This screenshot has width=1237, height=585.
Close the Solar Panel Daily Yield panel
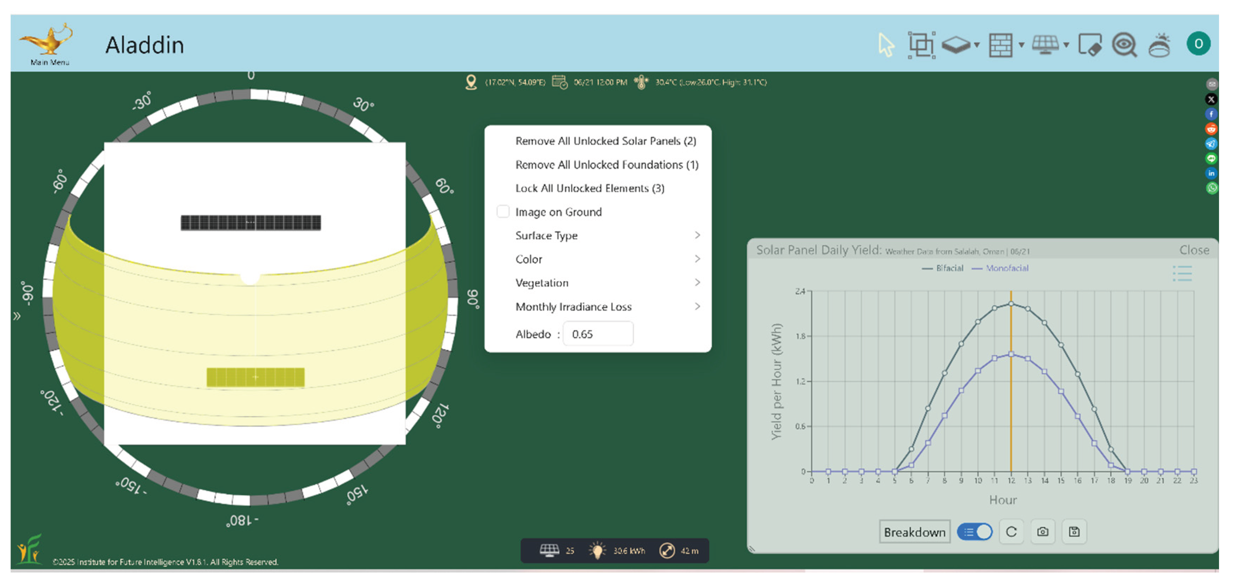coord(1194,250)
